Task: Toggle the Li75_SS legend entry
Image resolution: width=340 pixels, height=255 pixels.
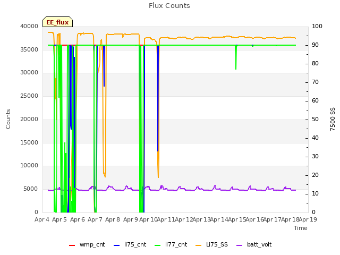Action: [211, 244]
